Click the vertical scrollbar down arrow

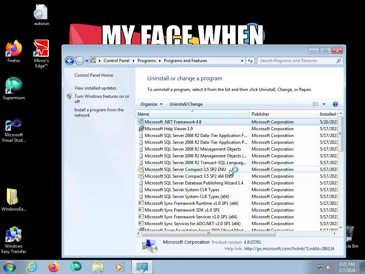click(x=340, y=228)
